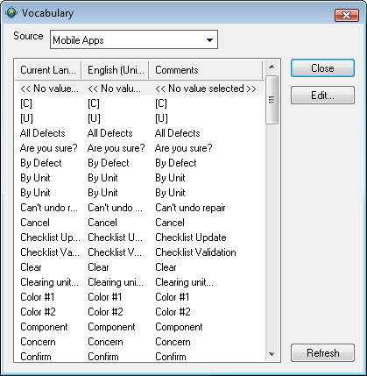This screenshot has width=367, height=376.
Task: Select the Are you sure? entry
Action: point(141,148)
